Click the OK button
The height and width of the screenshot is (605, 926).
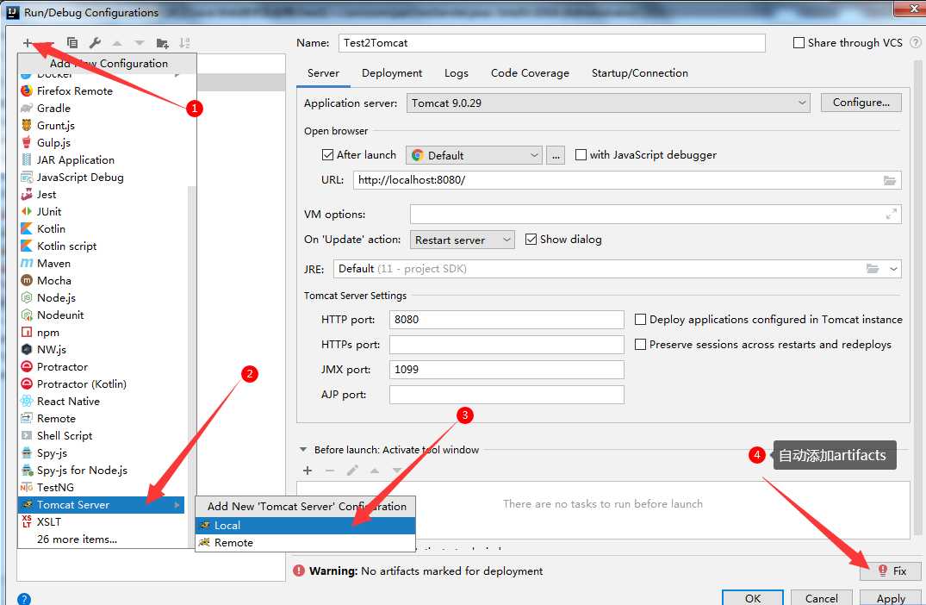[752, 598]
